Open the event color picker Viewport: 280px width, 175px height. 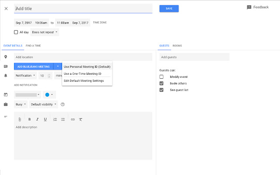click(x=49, y=94)
